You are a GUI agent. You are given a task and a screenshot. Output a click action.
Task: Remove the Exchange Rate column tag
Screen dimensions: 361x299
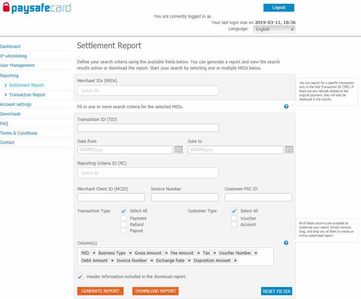coord(189,260)
